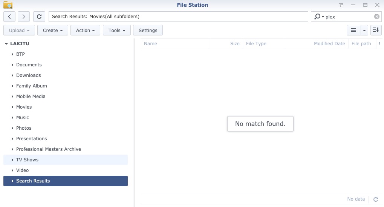Refresh the results at bottom right
Image resolution: width=384 pixels, height=207 pixels.
(375, 199)
